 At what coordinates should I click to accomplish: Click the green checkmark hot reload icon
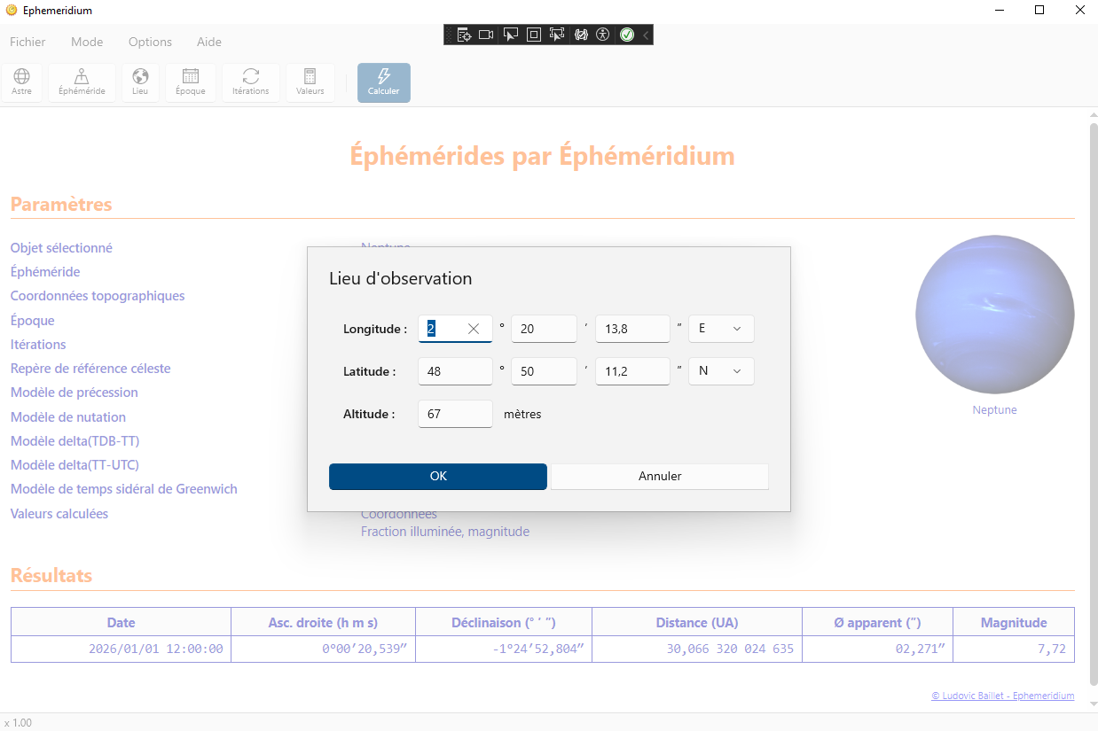[x=627, y=35]
